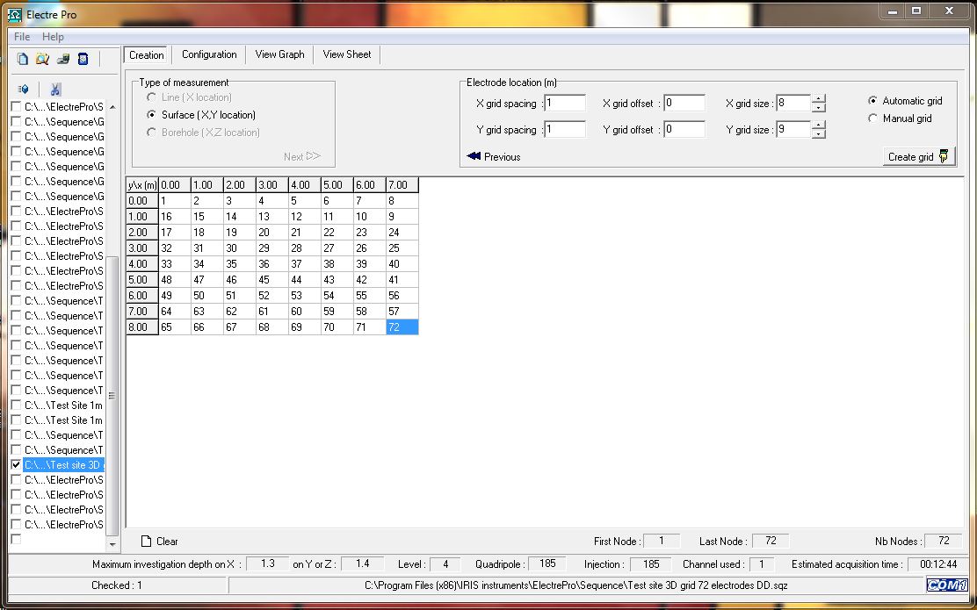This screenshot has height=610, width=977.
Task: Click the sequence list scroll-up arrow
Action: (x=112, y=107)
